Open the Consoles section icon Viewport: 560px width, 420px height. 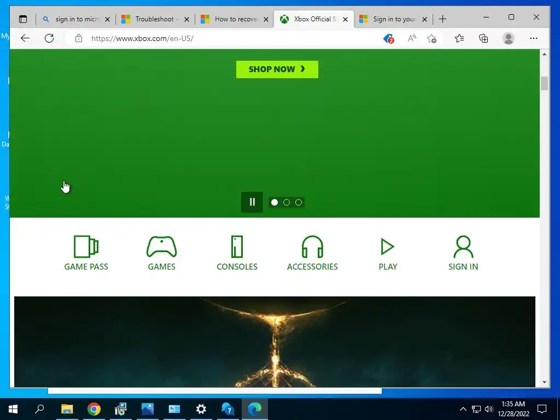(237, 247)
